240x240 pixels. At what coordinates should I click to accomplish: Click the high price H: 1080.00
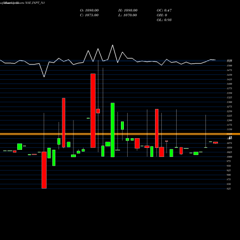(x=128, y=11)
